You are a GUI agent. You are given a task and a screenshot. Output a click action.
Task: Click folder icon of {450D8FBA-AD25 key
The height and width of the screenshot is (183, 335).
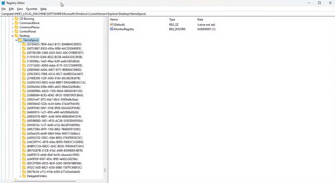tap(24, 91)
